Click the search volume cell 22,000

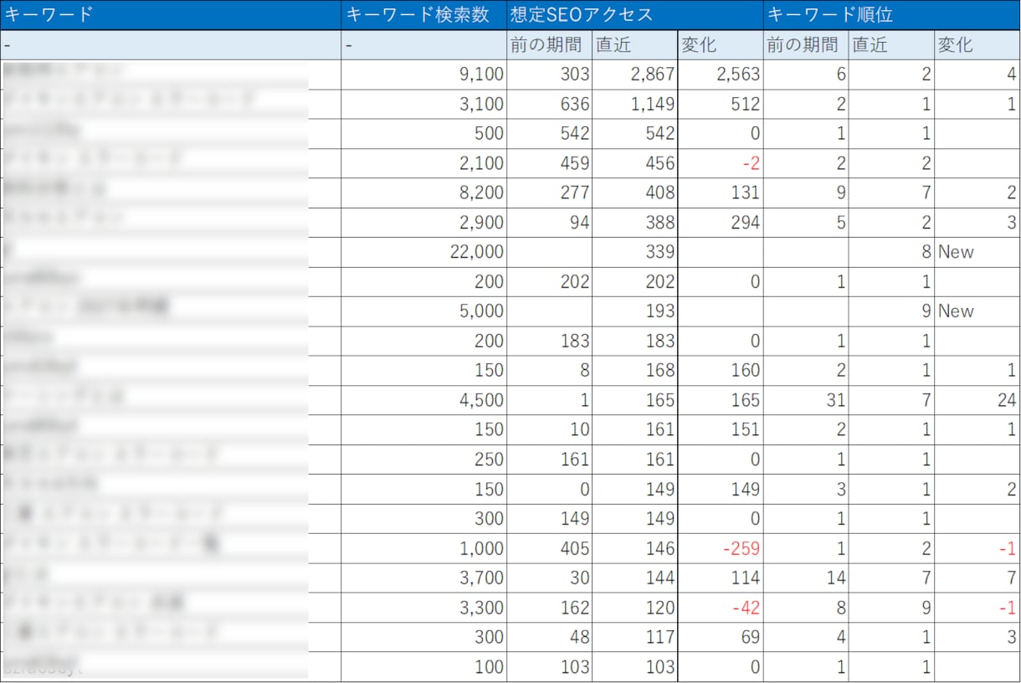[x=424, y=252]
